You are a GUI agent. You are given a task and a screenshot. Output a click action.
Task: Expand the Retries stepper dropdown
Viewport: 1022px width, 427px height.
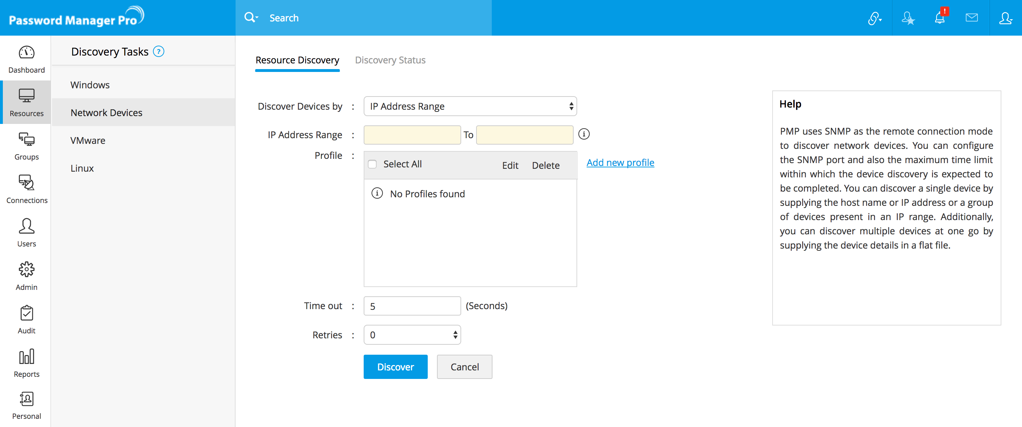pyautogui.click(x=455, y=335)
